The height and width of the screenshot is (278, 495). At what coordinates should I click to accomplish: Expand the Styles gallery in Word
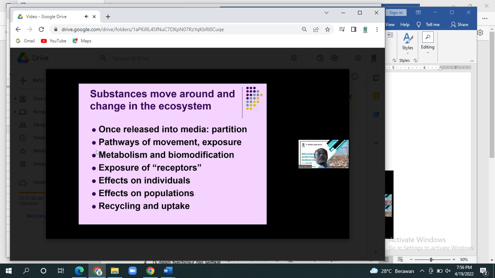[x=408, y=43]
